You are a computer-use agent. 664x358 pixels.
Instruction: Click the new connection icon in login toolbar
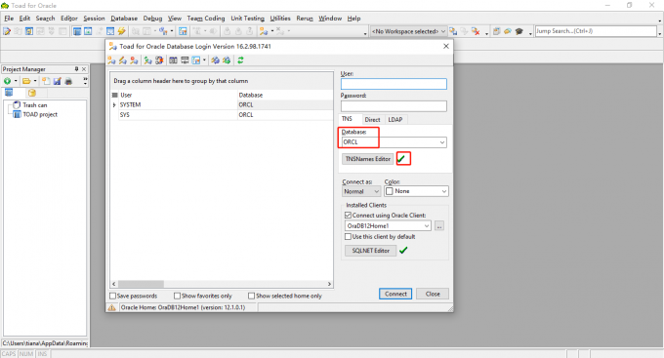[x=111, y=60]
